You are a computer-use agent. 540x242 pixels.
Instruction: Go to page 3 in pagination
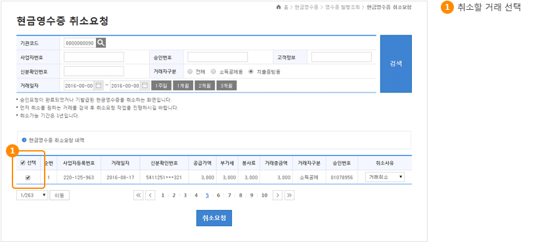coord(185,195)
